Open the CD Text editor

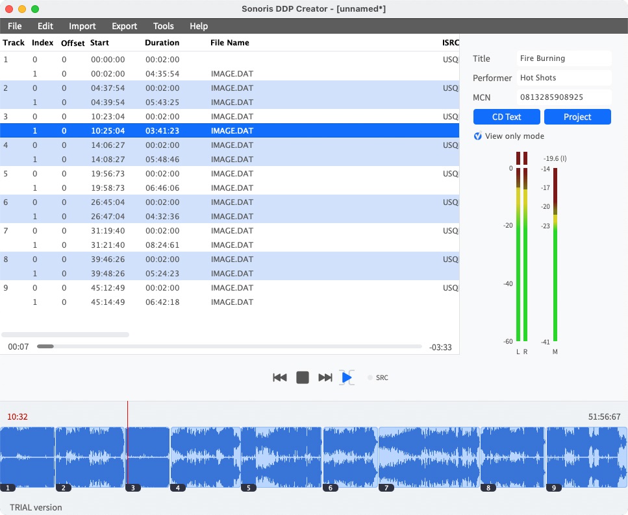pos(507,117)
